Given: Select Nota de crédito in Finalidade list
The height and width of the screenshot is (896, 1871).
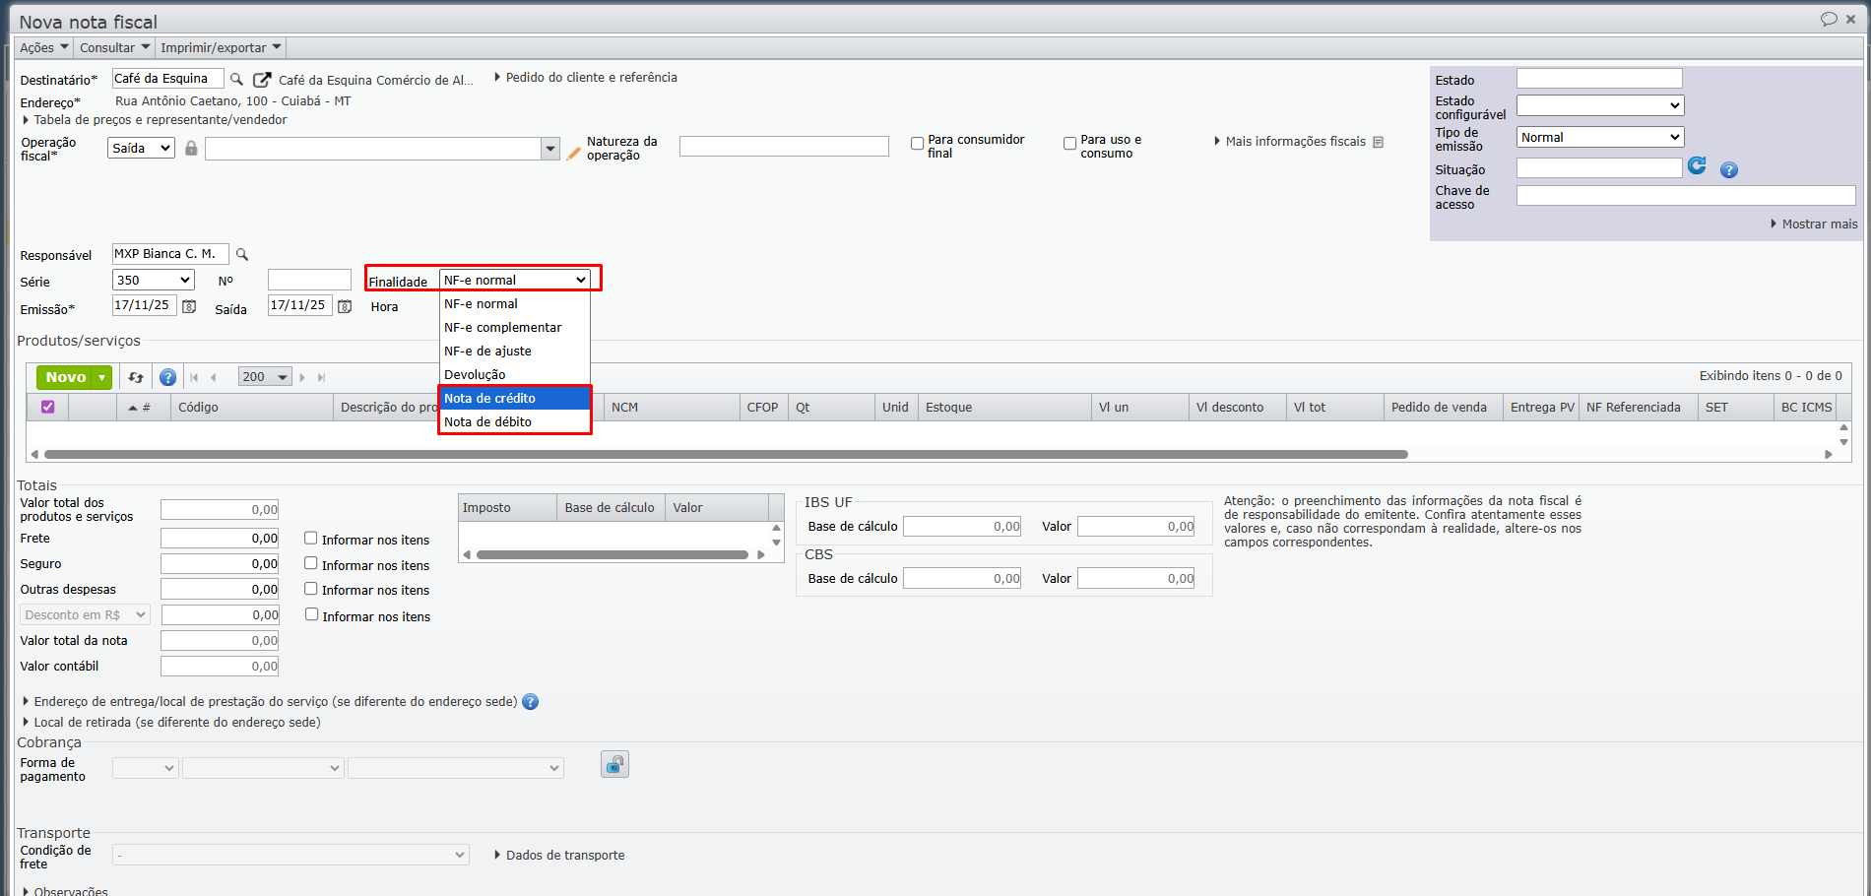Looking at the screenshot, I should click(x=515, y=398).
